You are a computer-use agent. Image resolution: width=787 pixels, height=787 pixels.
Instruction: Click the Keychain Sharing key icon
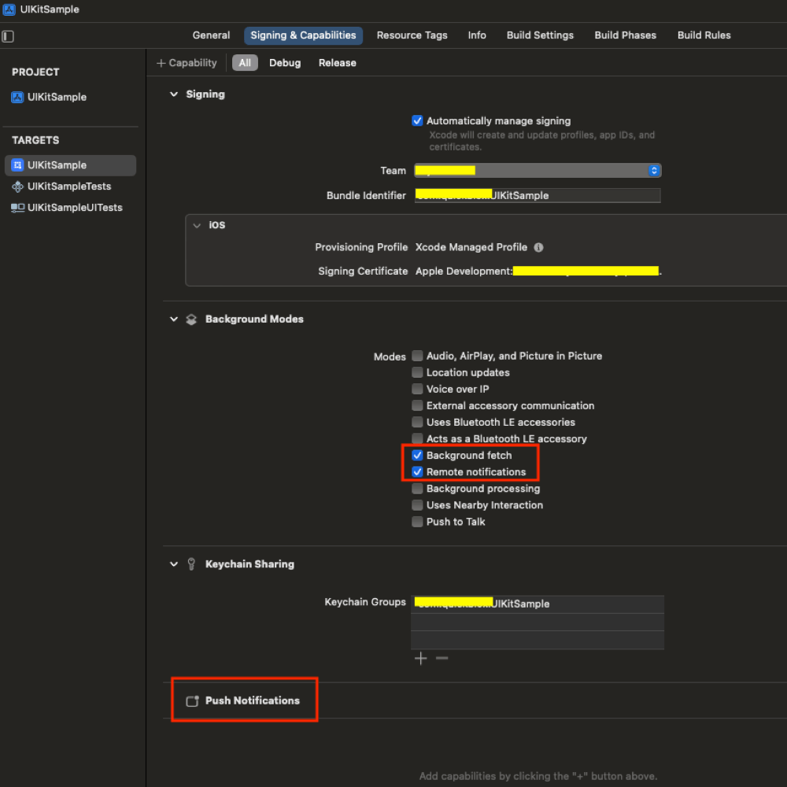point(191,564)
